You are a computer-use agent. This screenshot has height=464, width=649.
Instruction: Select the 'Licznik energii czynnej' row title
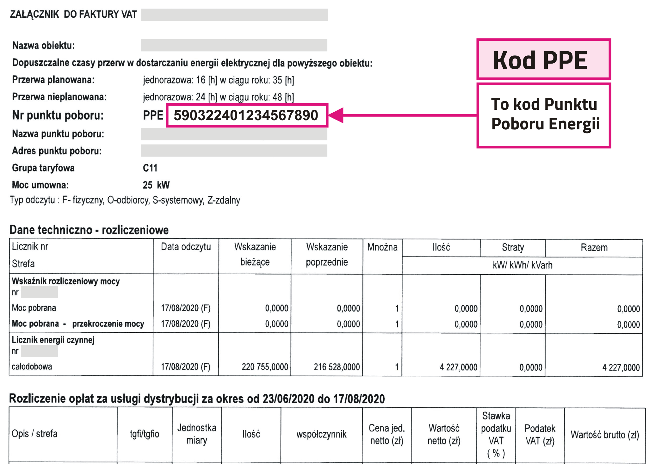pos(53,340)
